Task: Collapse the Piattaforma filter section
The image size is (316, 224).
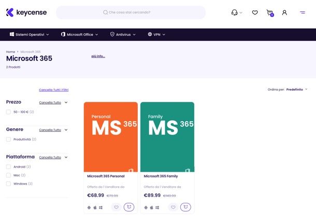Action: 66,157
